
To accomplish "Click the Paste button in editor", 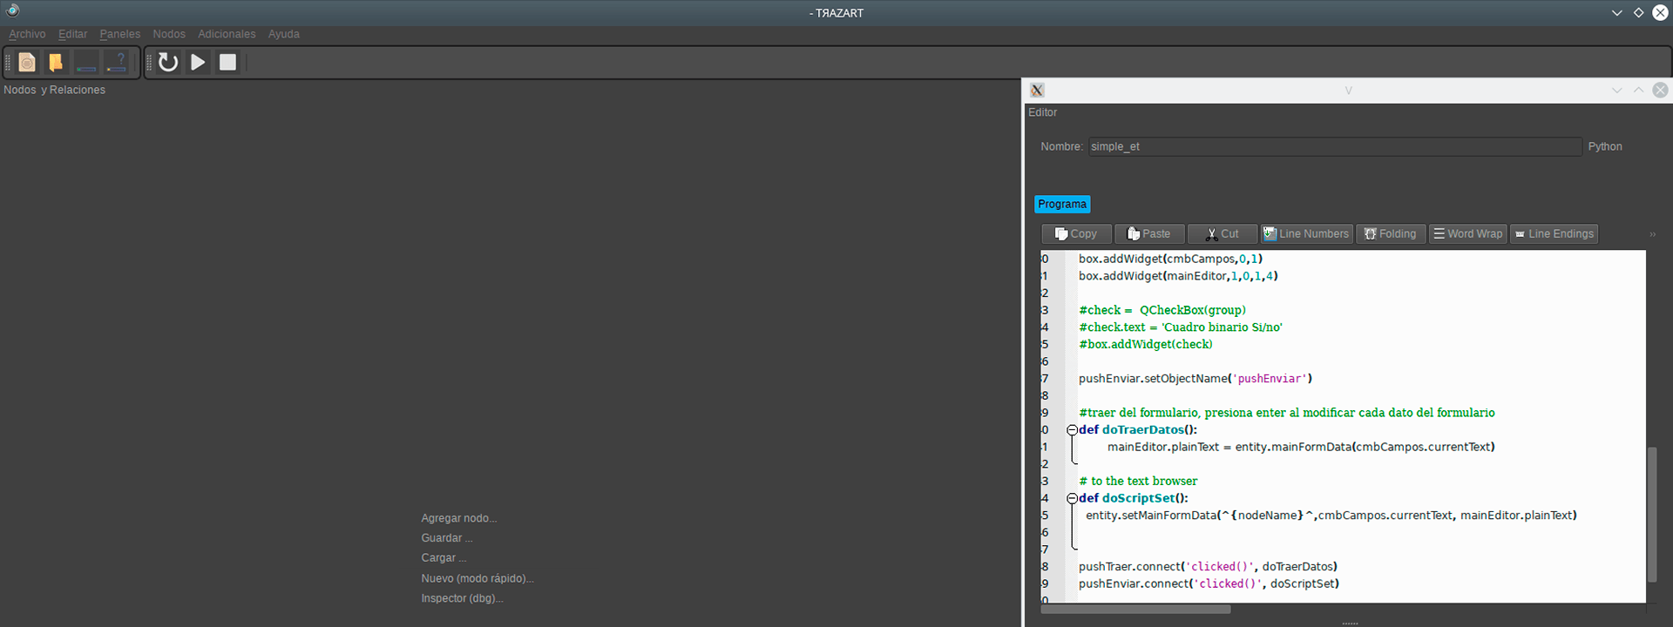I will [1148, 234].
